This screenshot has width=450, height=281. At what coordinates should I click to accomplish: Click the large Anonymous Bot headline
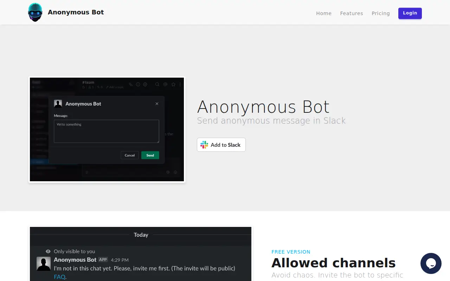[263, 107]
